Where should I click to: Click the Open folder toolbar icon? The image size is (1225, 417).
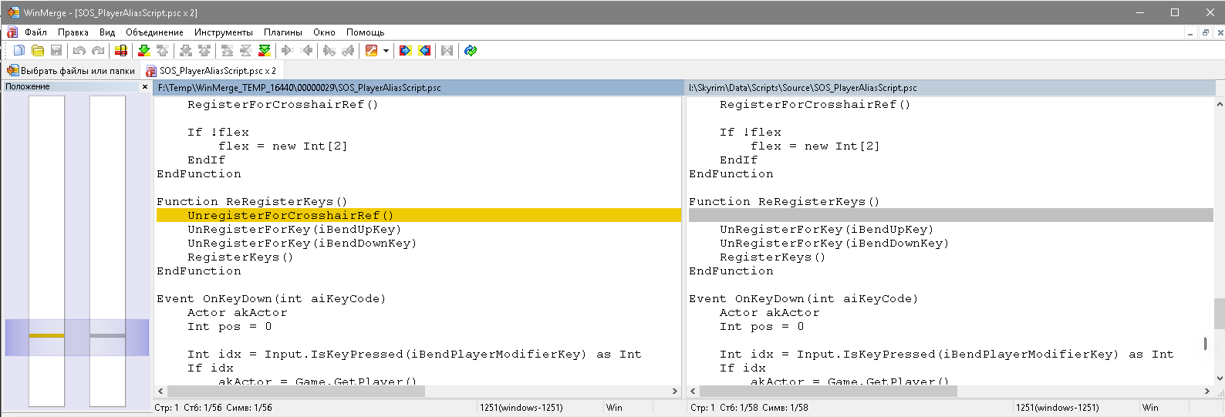tap(38, 51)
